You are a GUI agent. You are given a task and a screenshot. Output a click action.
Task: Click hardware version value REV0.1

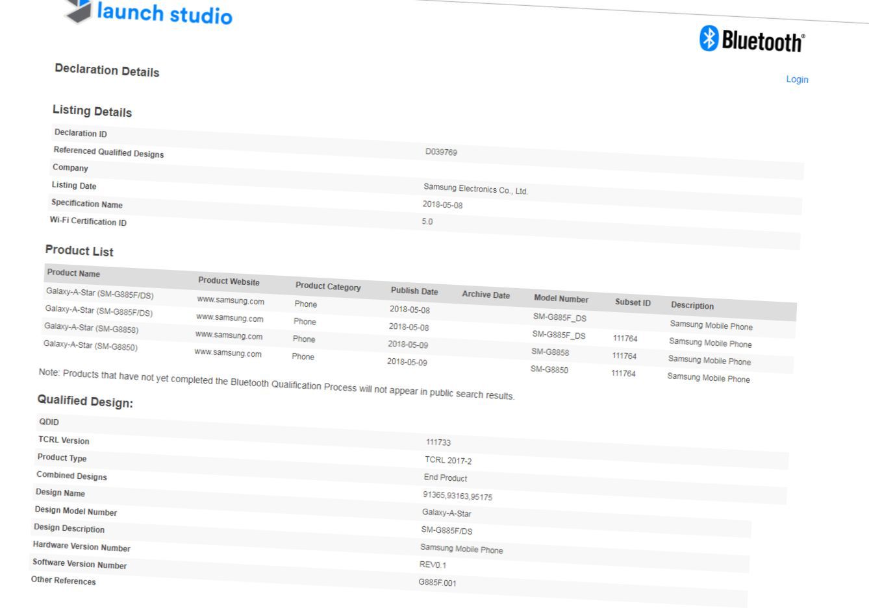click(x=433, y=565)
